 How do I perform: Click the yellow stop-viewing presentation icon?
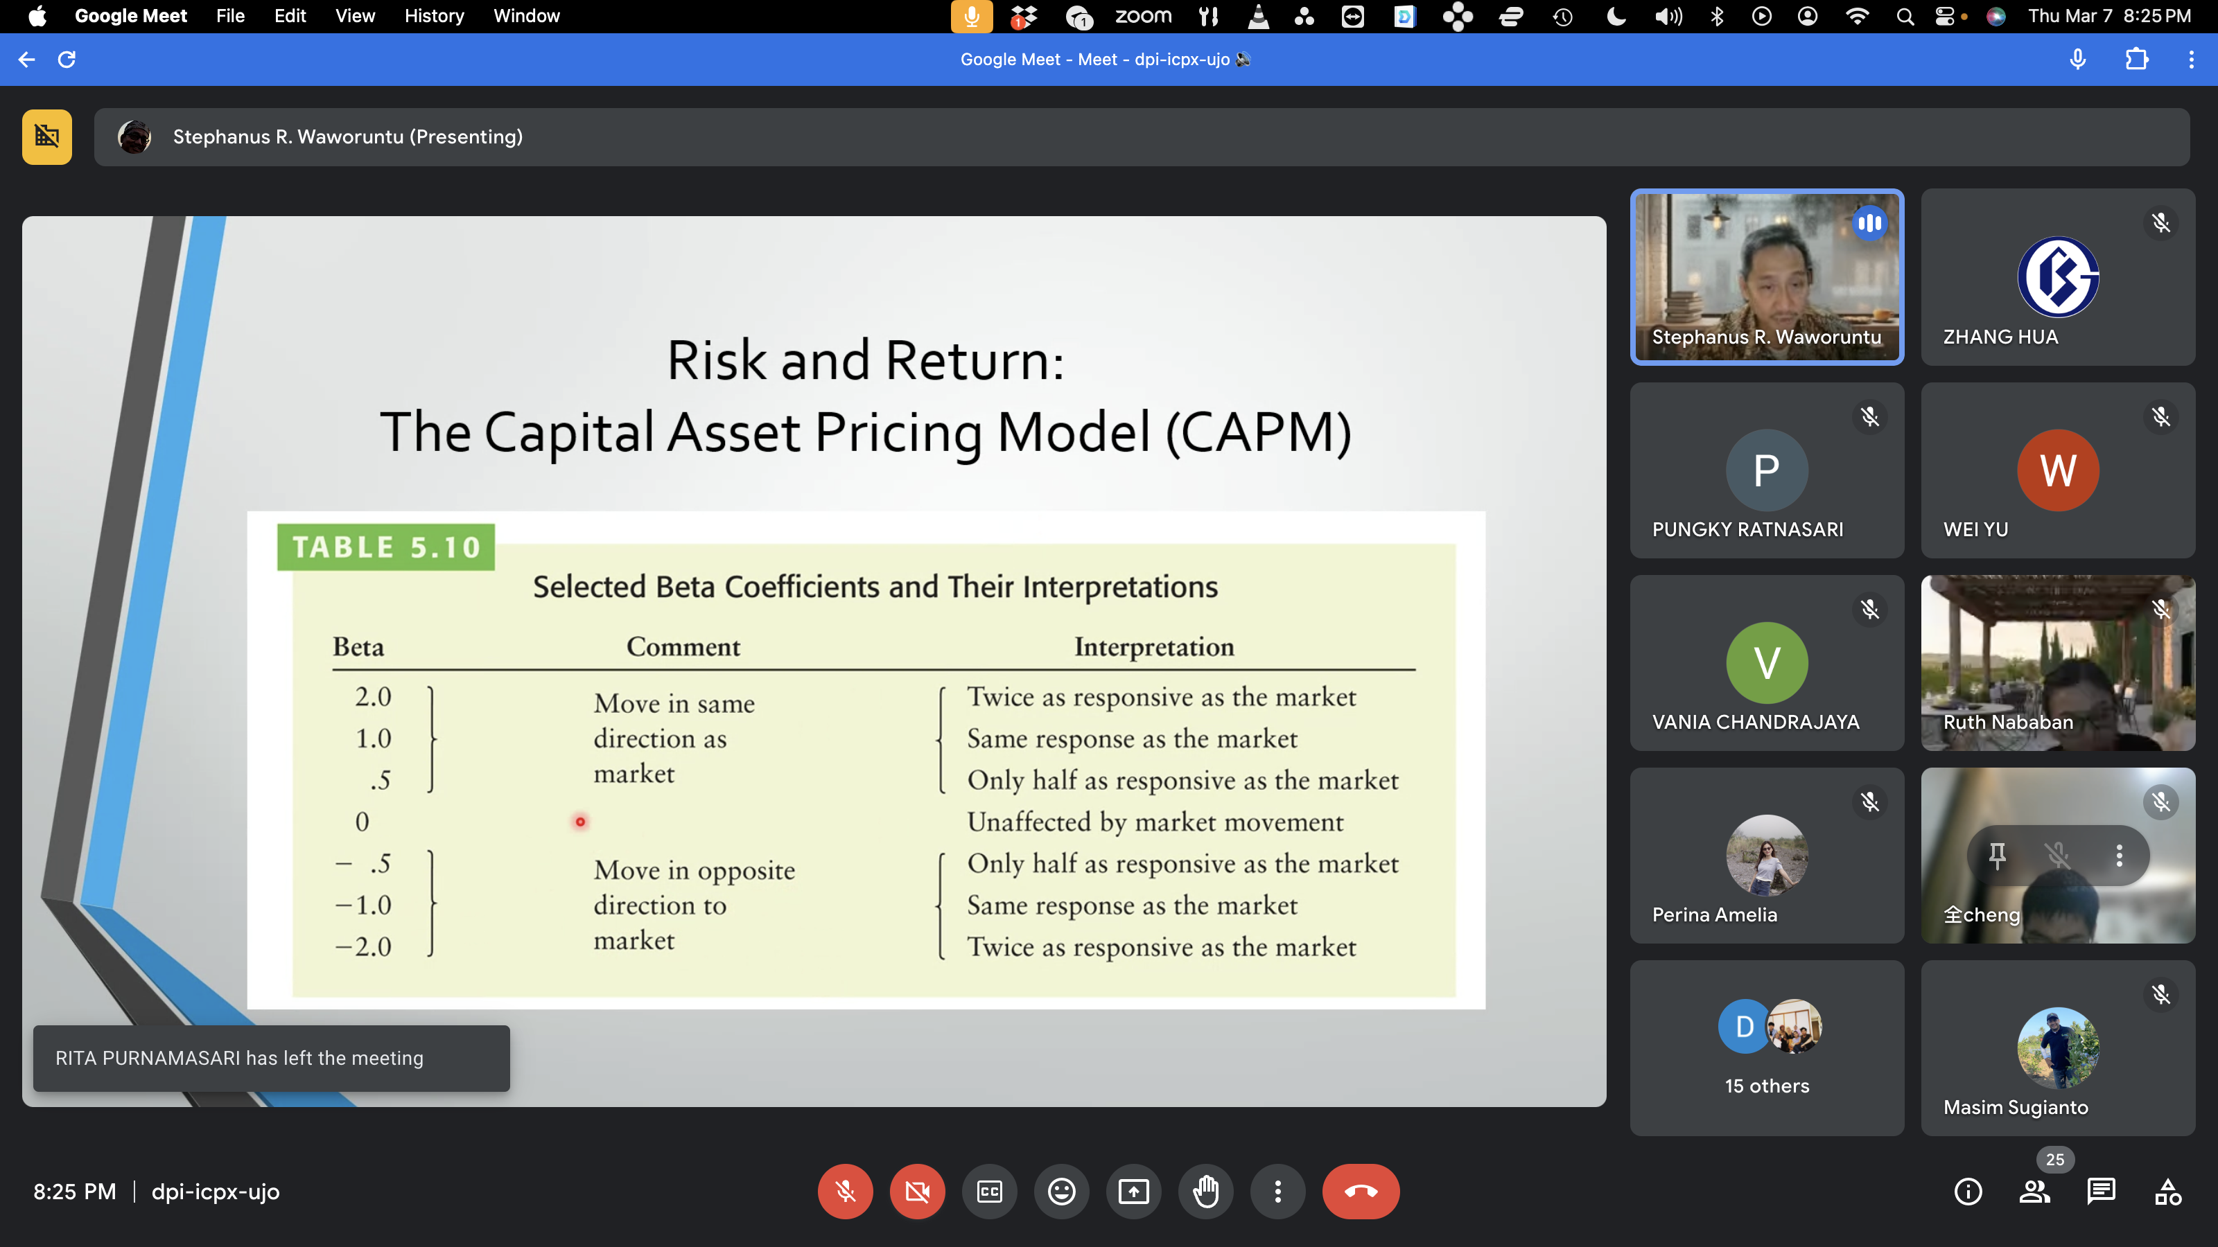(x=46, y=136)
